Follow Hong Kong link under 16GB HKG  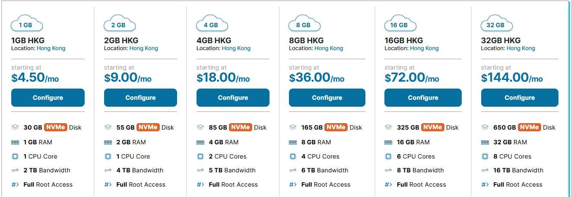424,48
